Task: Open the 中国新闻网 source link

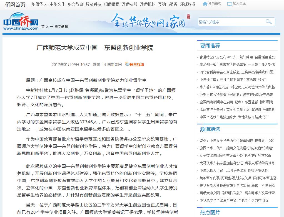Action: pos(113,65)
